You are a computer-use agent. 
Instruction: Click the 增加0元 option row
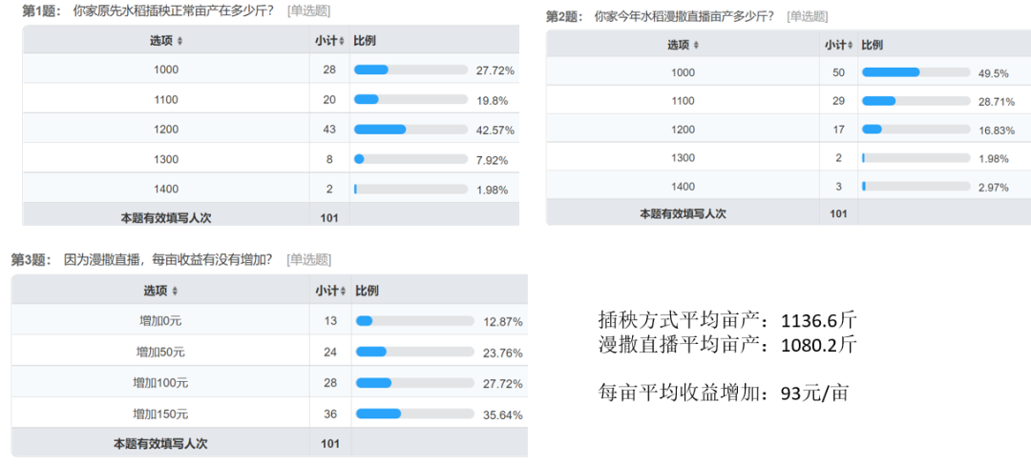(x=269, y=320)
